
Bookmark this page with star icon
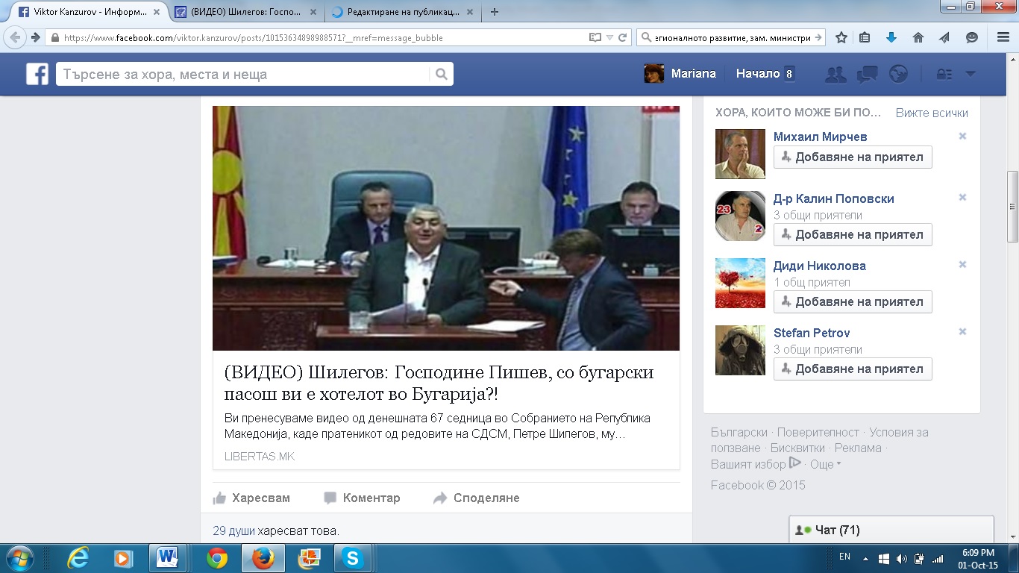841,37
